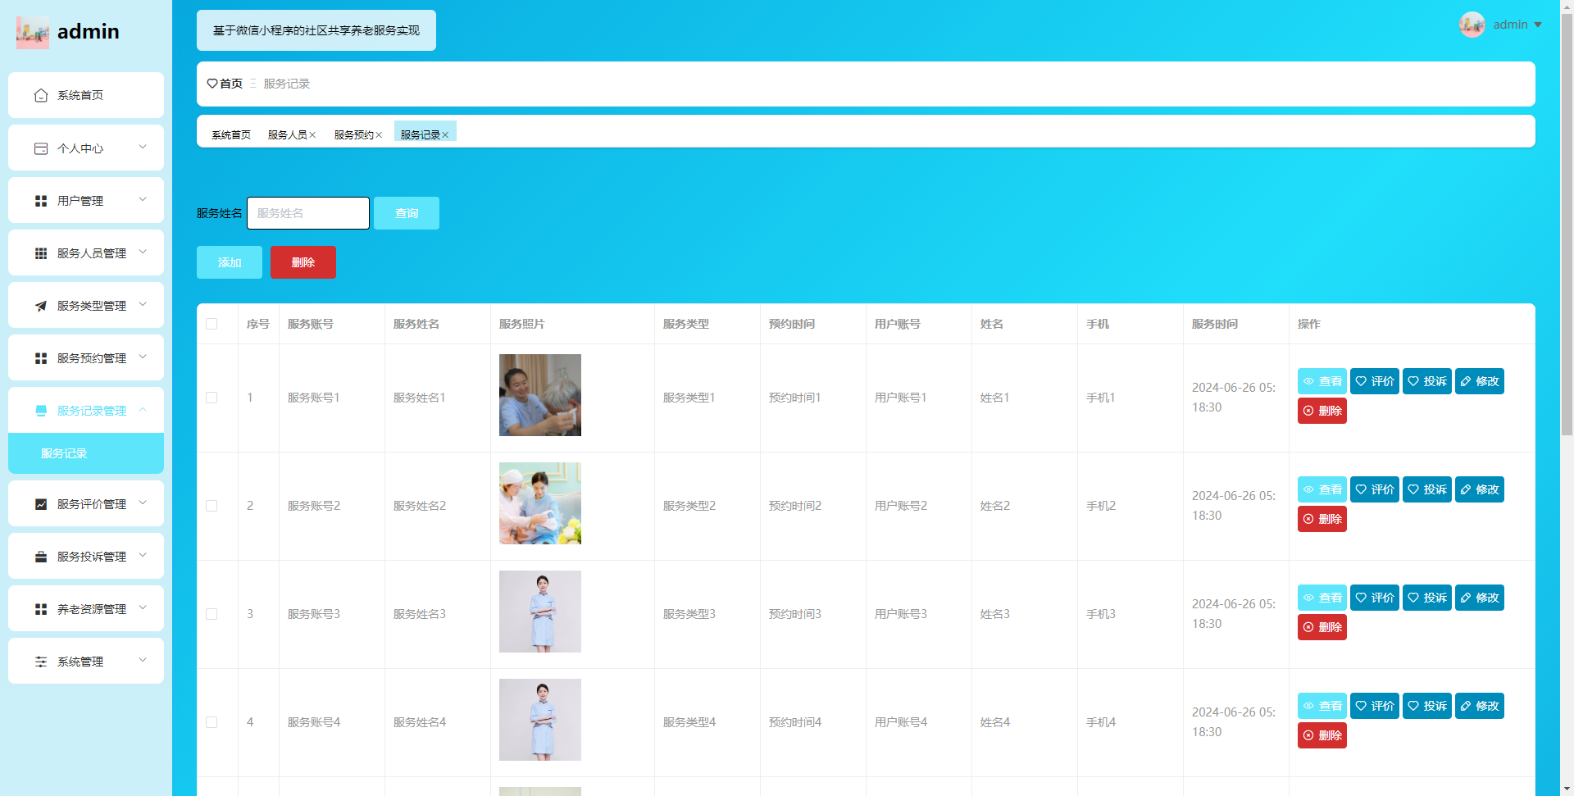This screenshot has width=1574, height=796.
Task: Click the 服务记录管理 monitor icon
Action: click(x=41, y=411)
